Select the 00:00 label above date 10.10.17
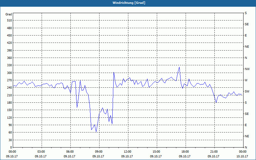The width and height of the screenshot is (256, 160). [x=243, y=152]
